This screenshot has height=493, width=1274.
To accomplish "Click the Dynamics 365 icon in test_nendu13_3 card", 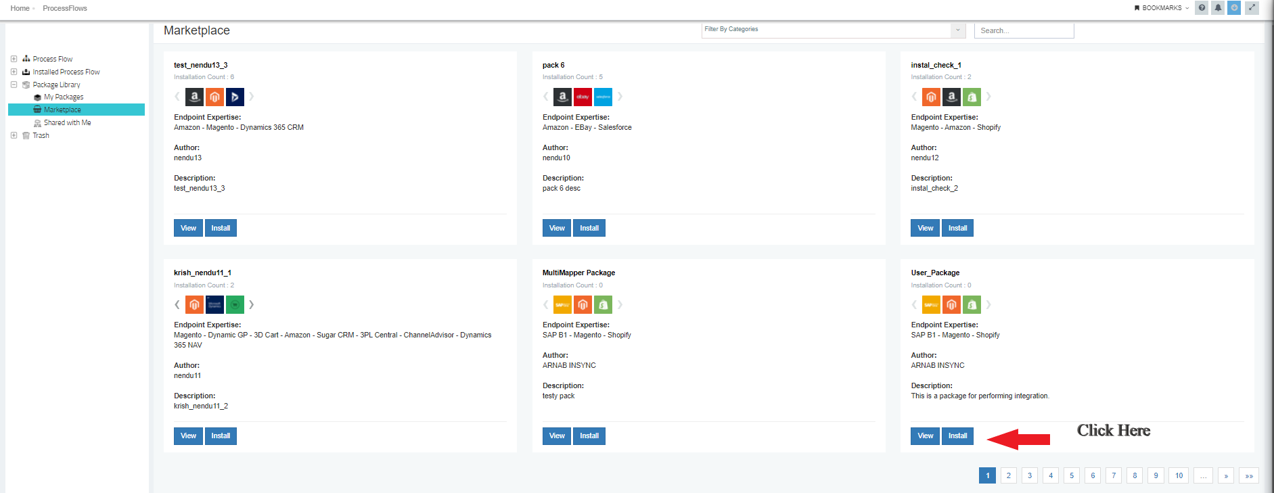I will [235, 97].
